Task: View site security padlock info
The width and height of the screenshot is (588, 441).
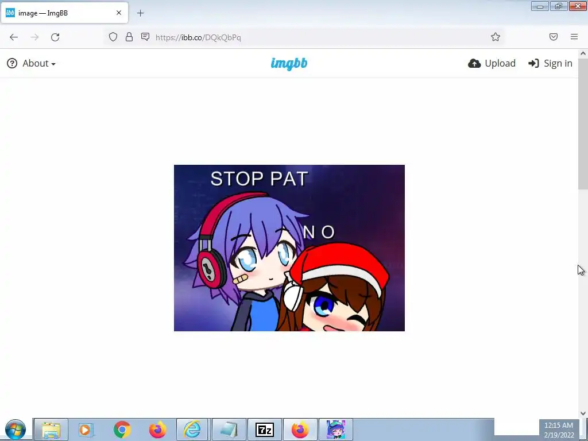Action: (x=129, y=37)
